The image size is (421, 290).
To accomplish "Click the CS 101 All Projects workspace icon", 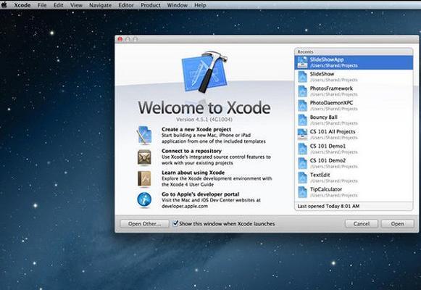I will pyautogui.click(x=302, y=135).
